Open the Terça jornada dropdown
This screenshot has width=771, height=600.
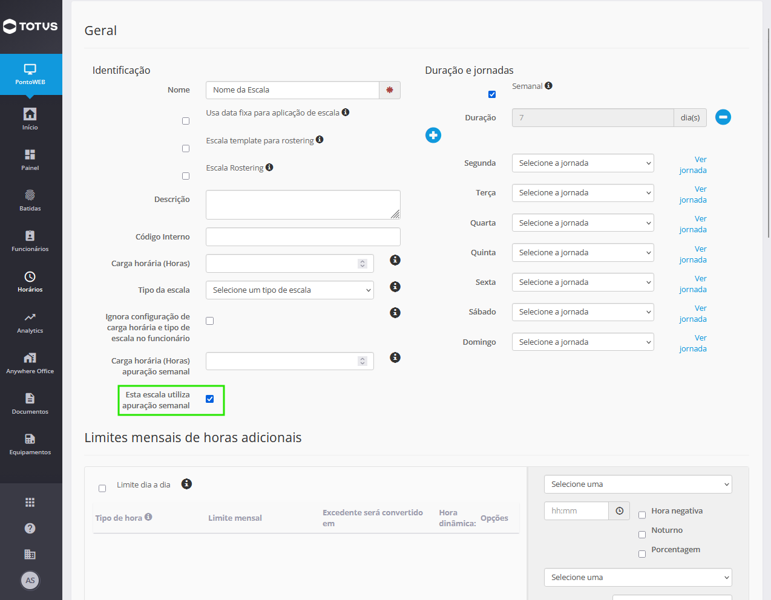[583, 193]
